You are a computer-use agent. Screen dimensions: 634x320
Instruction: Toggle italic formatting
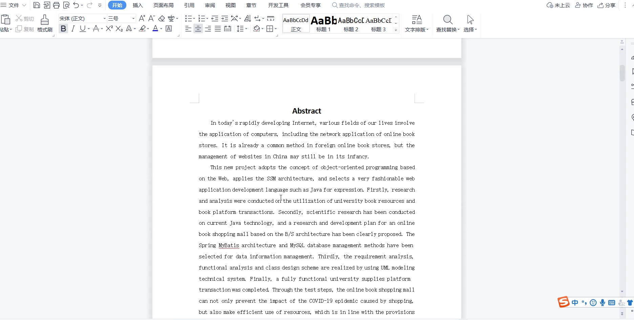(x=73, y=29)
